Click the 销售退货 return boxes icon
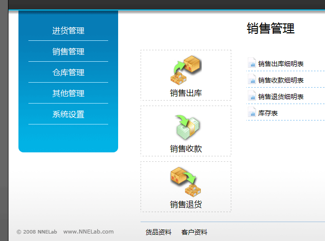 186,182
